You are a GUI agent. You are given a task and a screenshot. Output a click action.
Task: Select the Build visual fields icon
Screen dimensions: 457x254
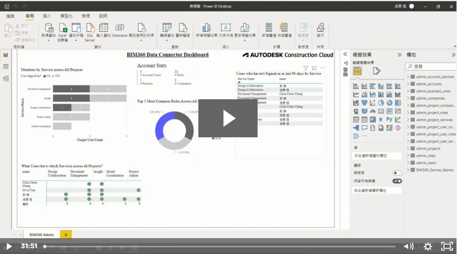click(x=358, y=71)
